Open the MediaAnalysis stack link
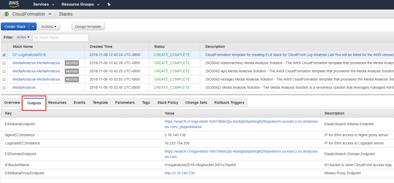Screen dimensions: 394x183 [24, 87]
